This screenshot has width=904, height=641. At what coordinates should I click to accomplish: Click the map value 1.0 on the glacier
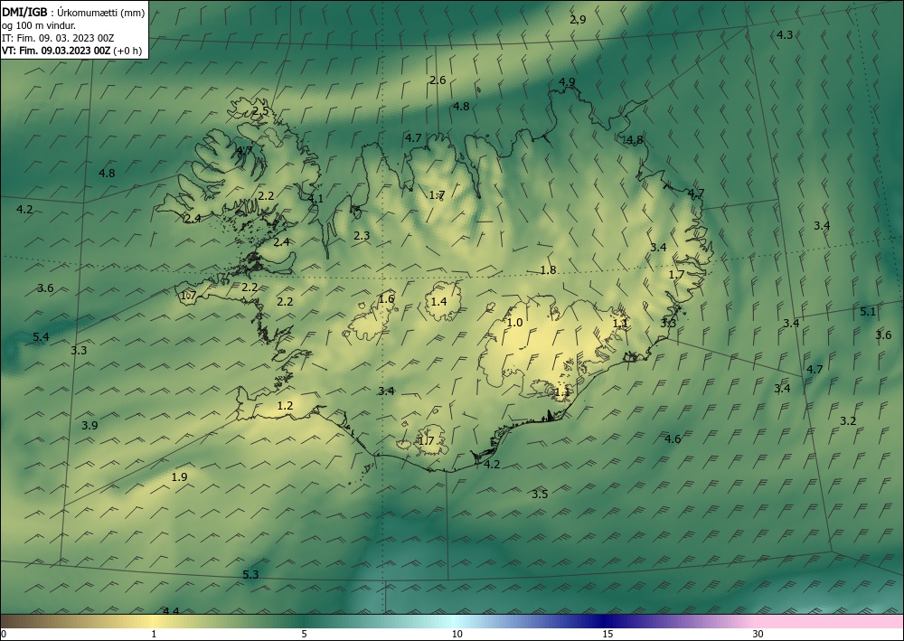coord(514,323)
